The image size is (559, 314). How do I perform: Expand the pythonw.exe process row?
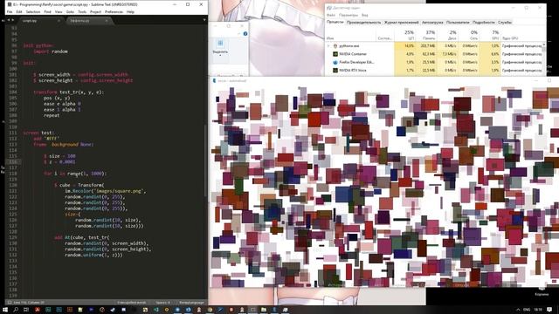click(328, 46)
